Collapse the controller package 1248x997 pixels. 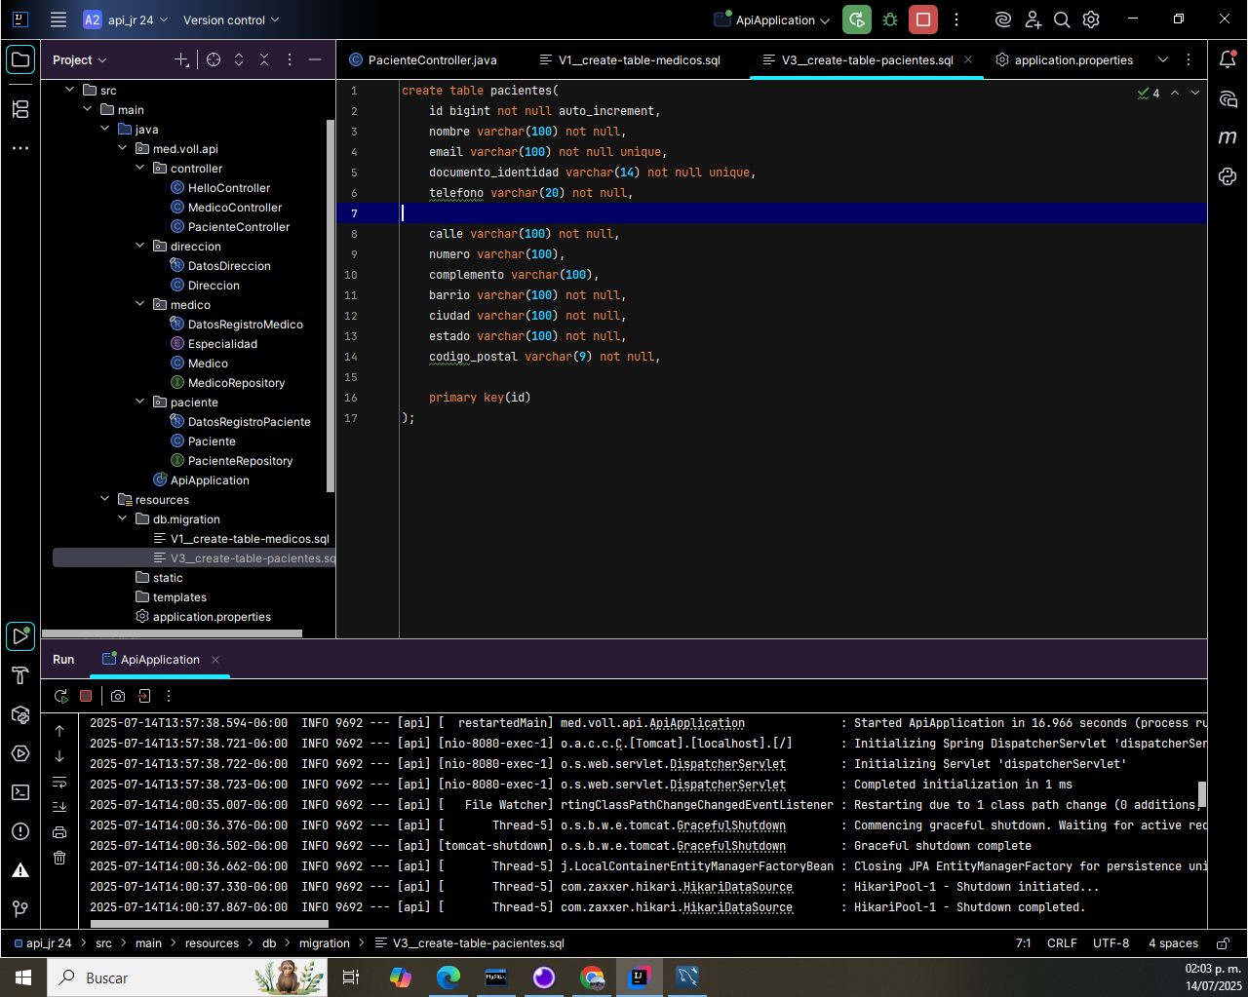(x=140, y=168)
